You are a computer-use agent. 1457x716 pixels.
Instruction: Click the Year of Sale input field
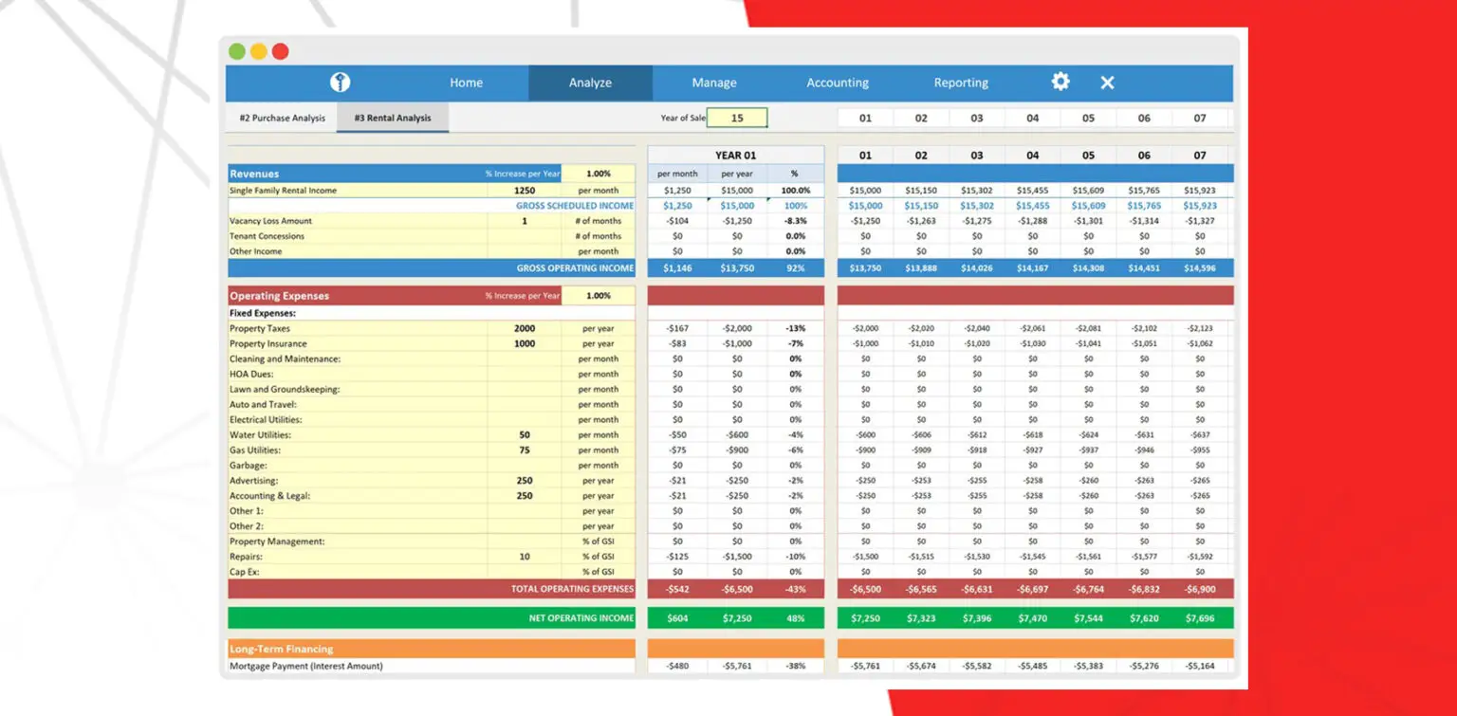[737, 118]
